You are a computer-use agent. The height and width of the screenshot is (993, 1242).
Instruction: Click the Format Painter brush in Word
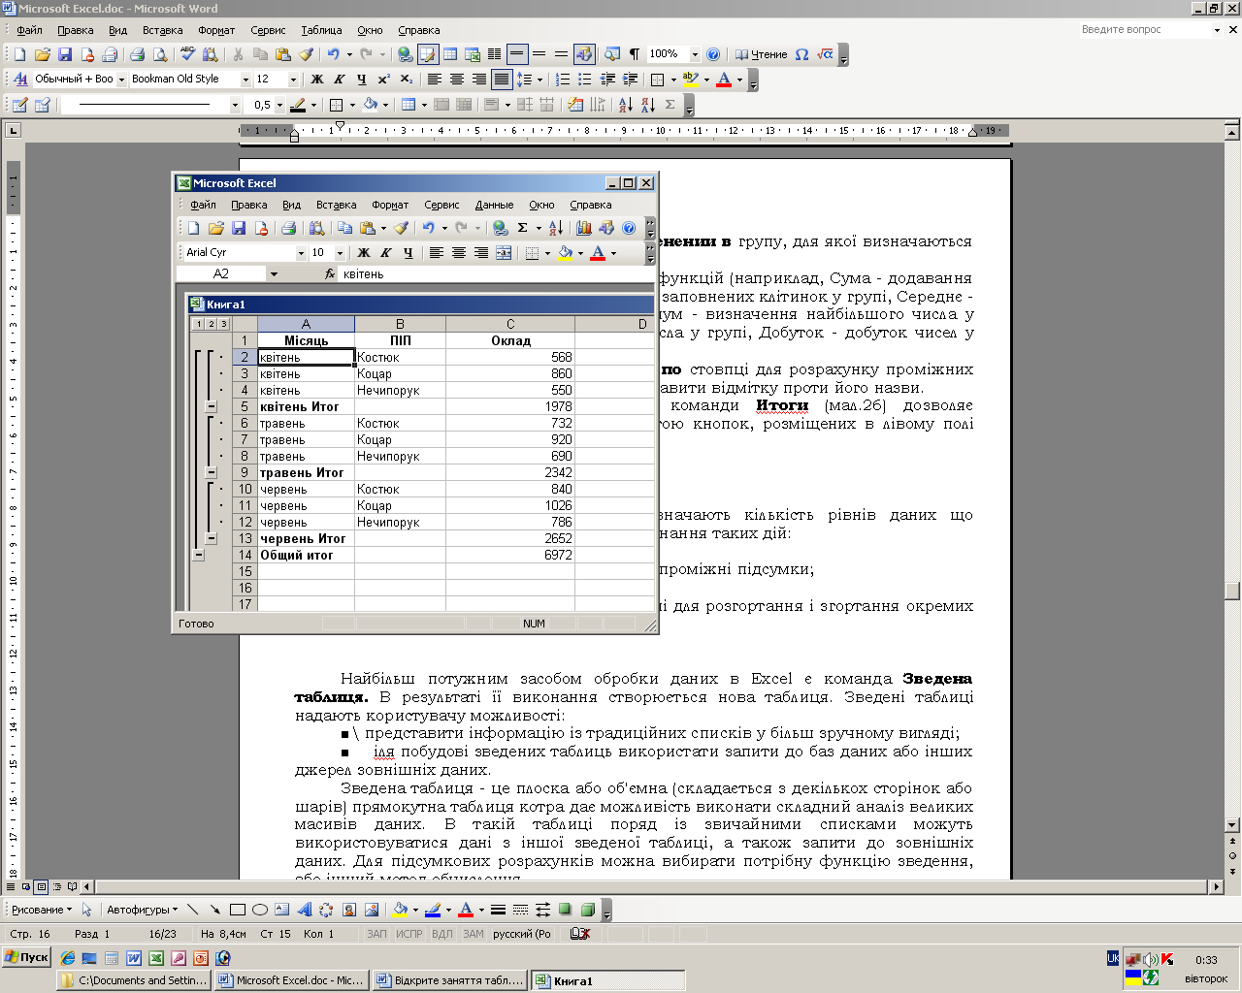point(307,54)
